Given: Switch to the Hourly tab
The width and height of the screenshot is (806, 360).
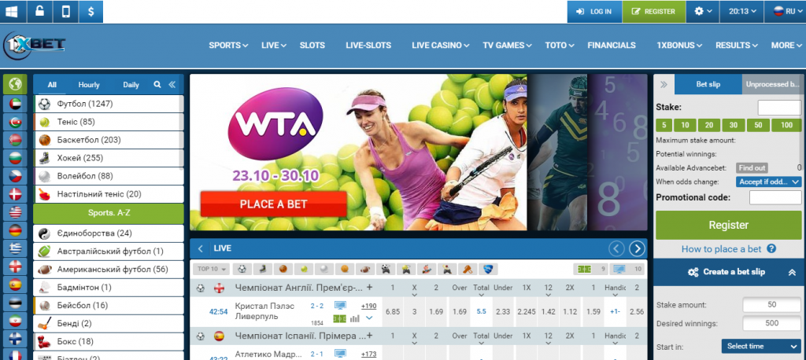Looking at the screenshot, I should (89, 85).
